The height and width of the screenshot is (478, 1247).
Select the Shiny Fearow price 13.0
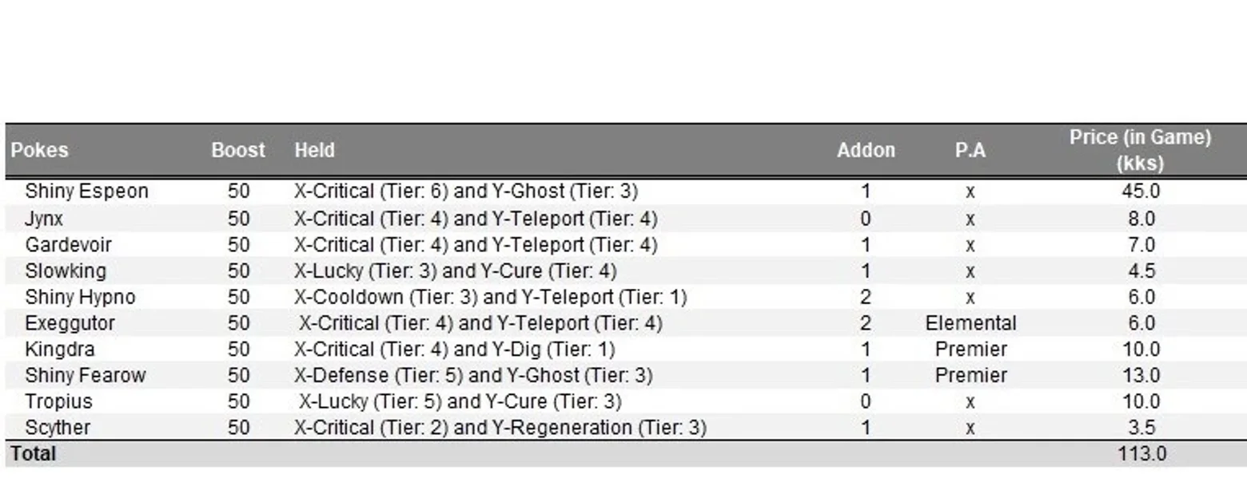(x=1141, y=376)
